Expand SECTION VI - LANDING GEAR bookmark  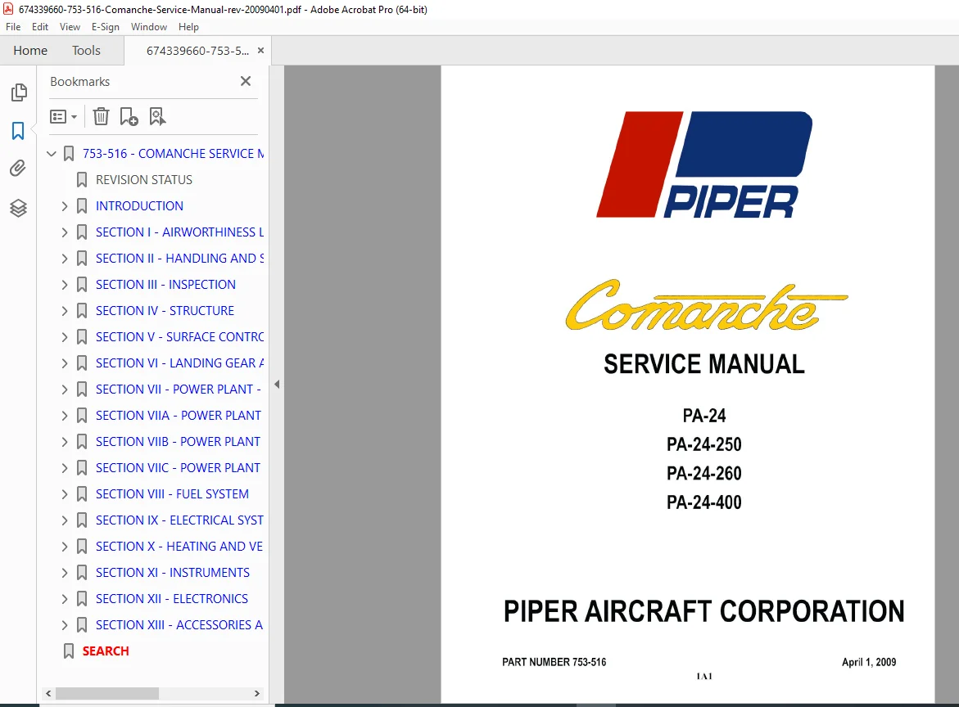point(65,363)
